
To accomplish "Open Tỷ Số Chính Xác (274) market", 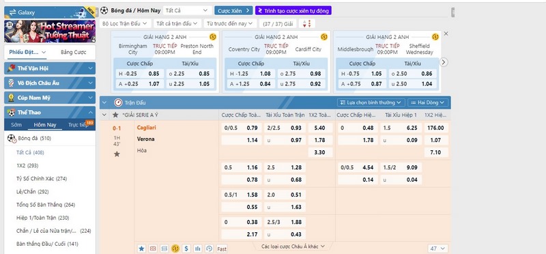I will [x=42, y=179].
